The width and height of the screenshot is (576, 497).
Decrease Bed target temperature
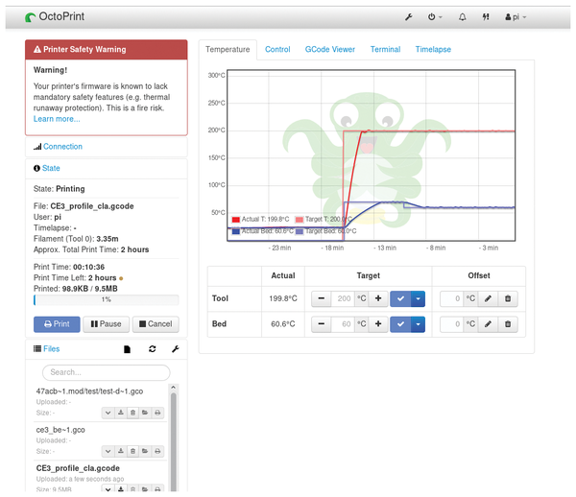tap(322, 324)
